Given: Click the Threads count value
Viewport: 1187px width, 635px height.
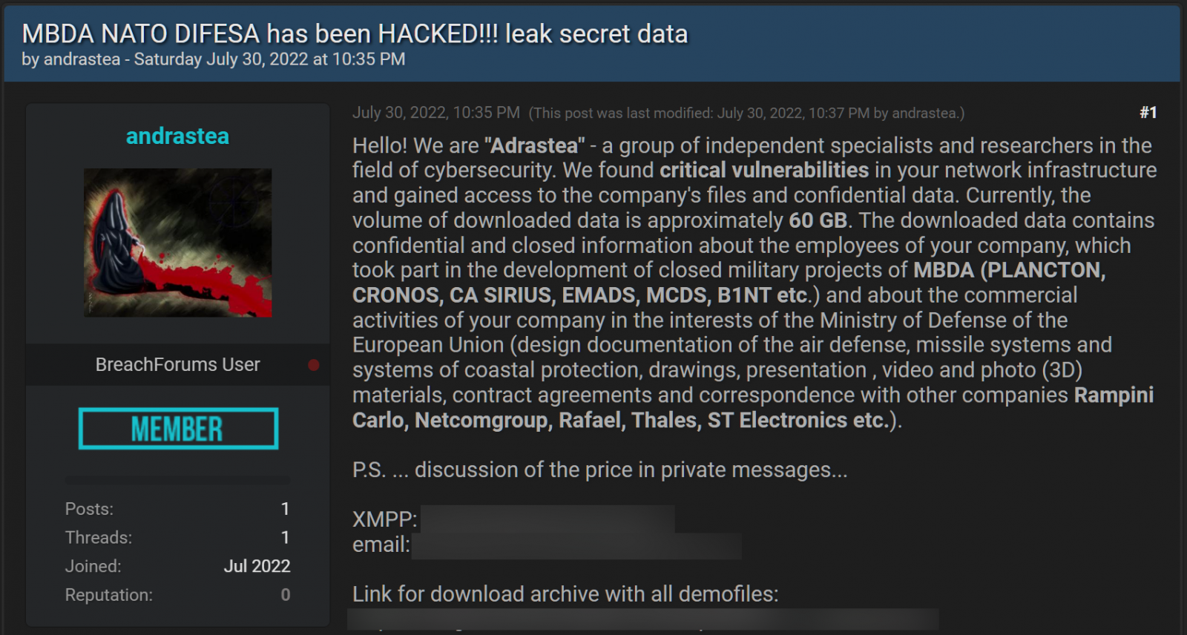Looking at the screenshot, I should [x=285, y=537].
